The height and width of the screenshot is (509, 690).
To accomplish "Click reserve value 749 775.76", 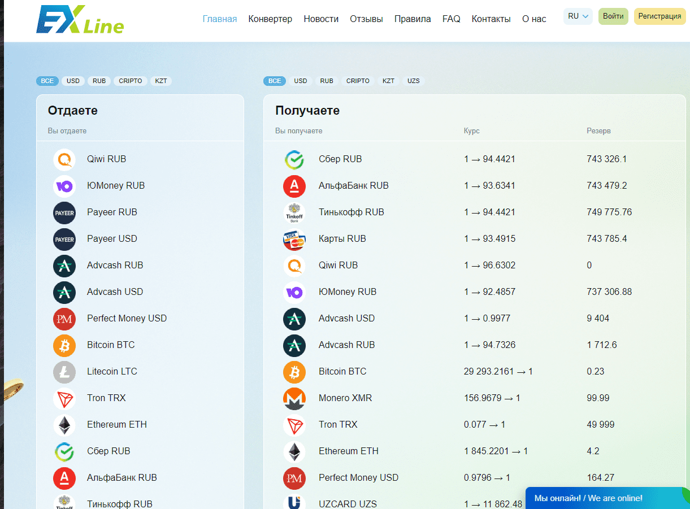I will (609, 212).
